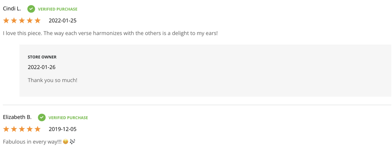Viewport: 392px width, 150px height.
Task: Click the smiling face emoji in Elizabeth's review
Action: pyautogui.click(x=65, y=141)
